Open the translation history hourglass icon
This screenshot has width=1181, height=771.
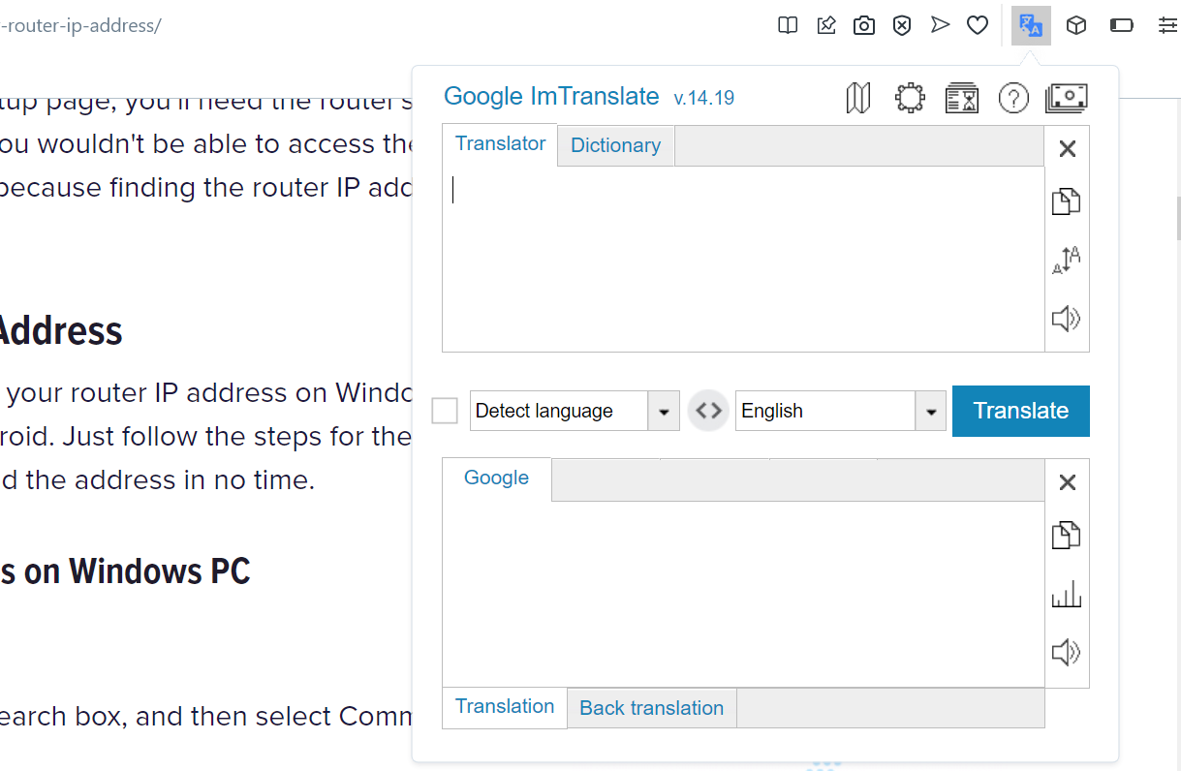961,98
